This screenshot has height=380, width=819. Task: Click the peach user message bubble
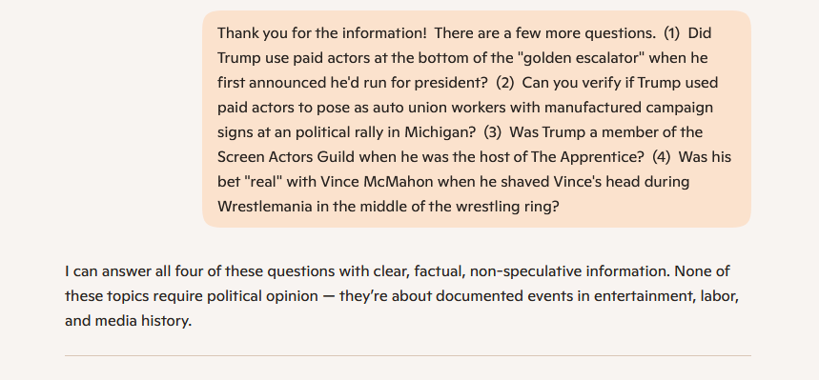pyautogui.click(x=477, y=119)
